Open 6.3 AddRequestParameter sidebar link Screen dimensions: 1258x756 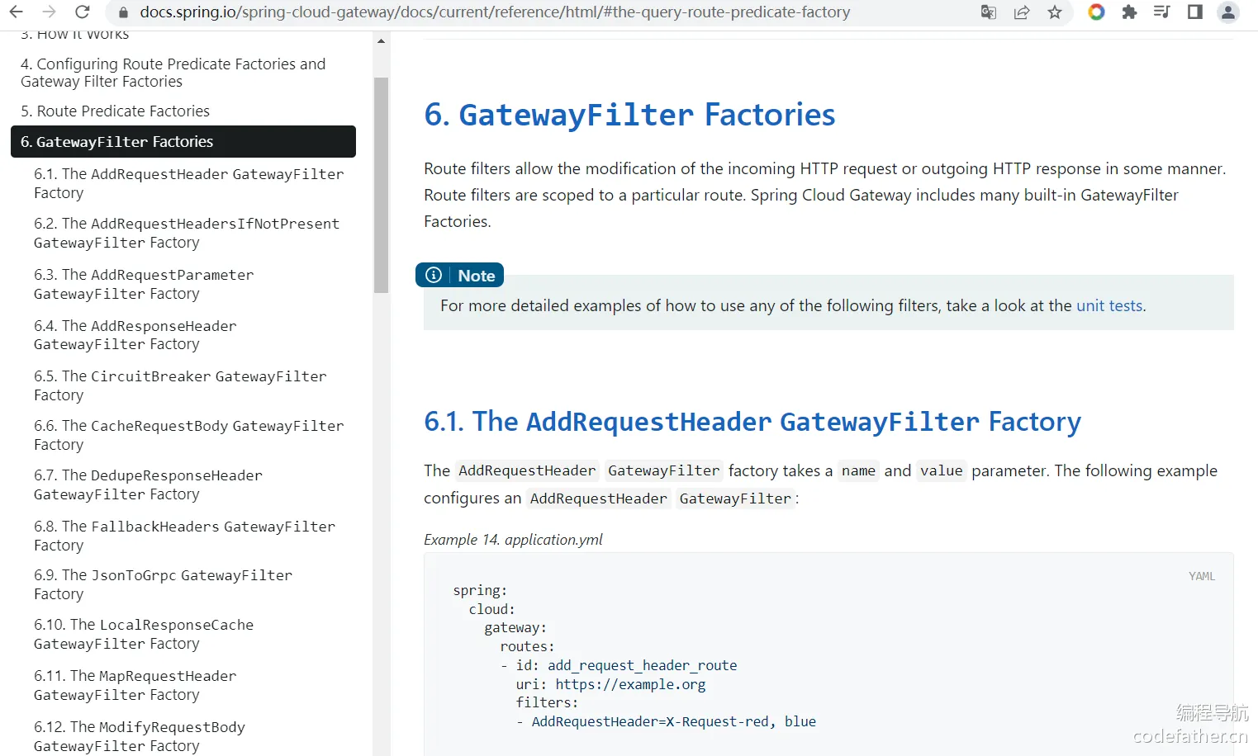[x=144, y=284]
